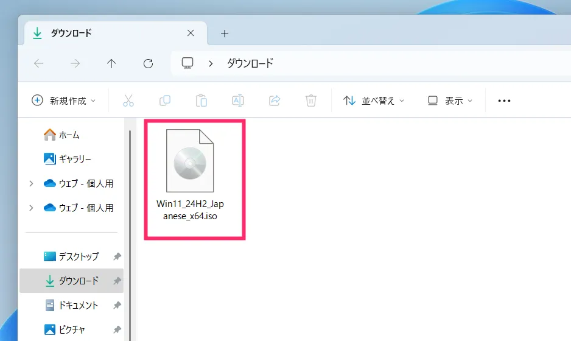Open a new tab with plus button

225,33
